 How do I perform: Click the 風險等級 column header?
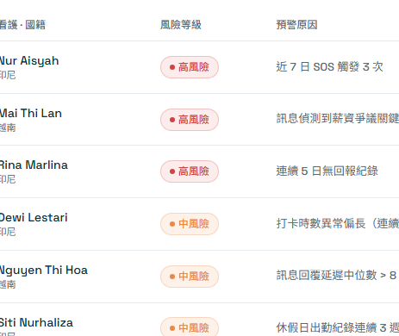pos(181,25)
